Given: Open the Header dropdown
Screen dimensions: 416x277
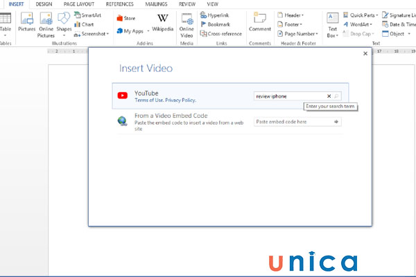Looking at the screenshot, I should tap(291, 15).
